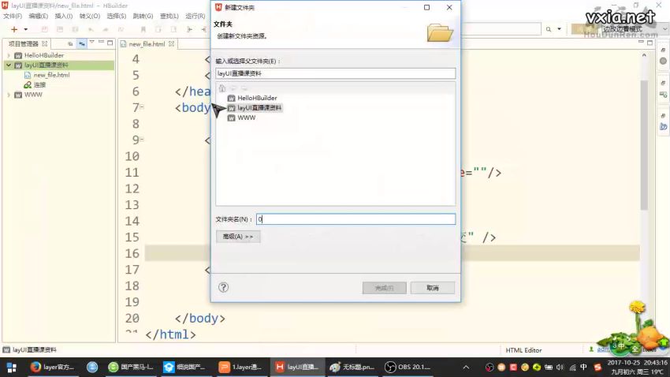670x377 pixels.
Task: Close the 新建文件夹 dialog
Action: (x=449, y=7)
